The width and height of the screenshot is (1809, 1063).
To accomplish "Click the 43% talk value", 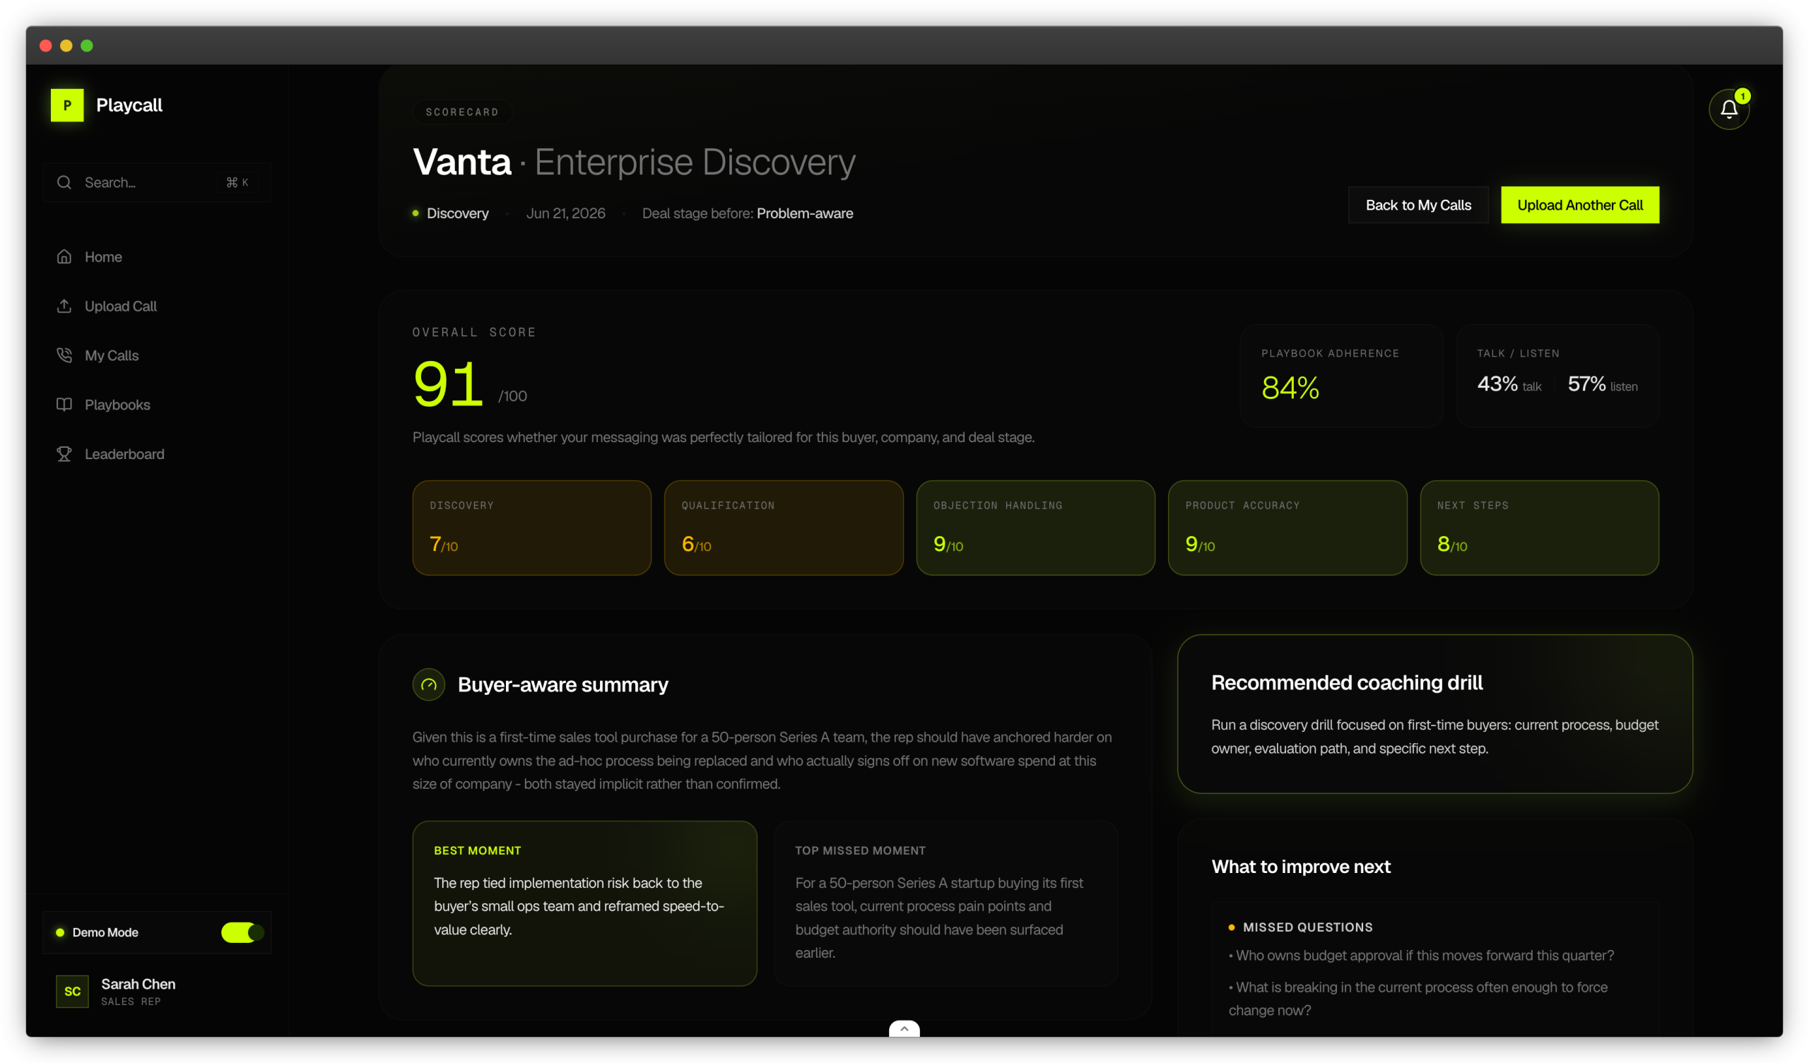I will click(1497, 384).
